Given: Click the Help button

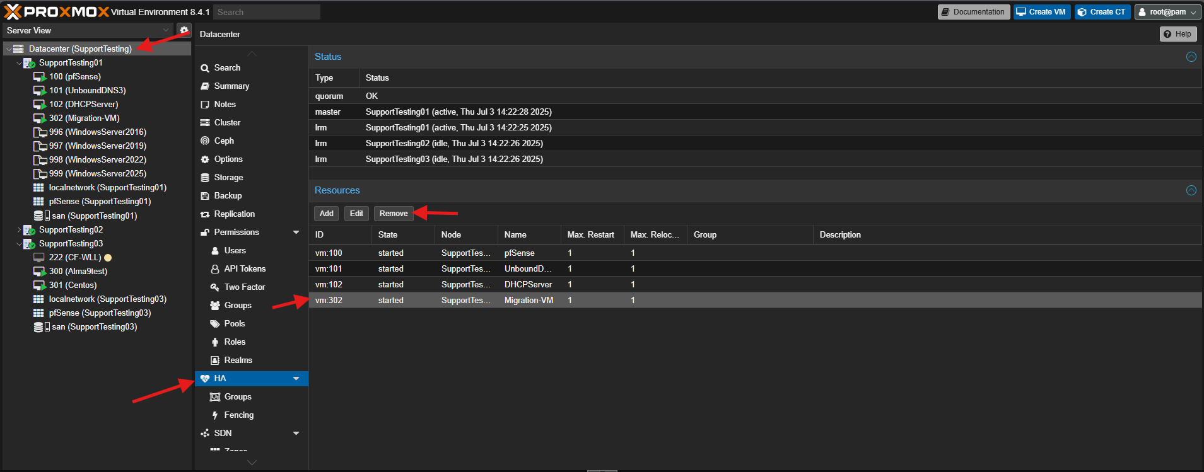Looking at the screenshot, I should tap(1178, 34).
